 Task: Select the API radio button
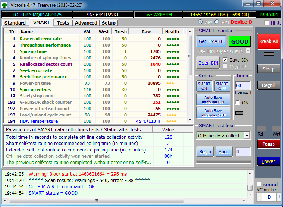pyautogui.click(x=200, y=22)
